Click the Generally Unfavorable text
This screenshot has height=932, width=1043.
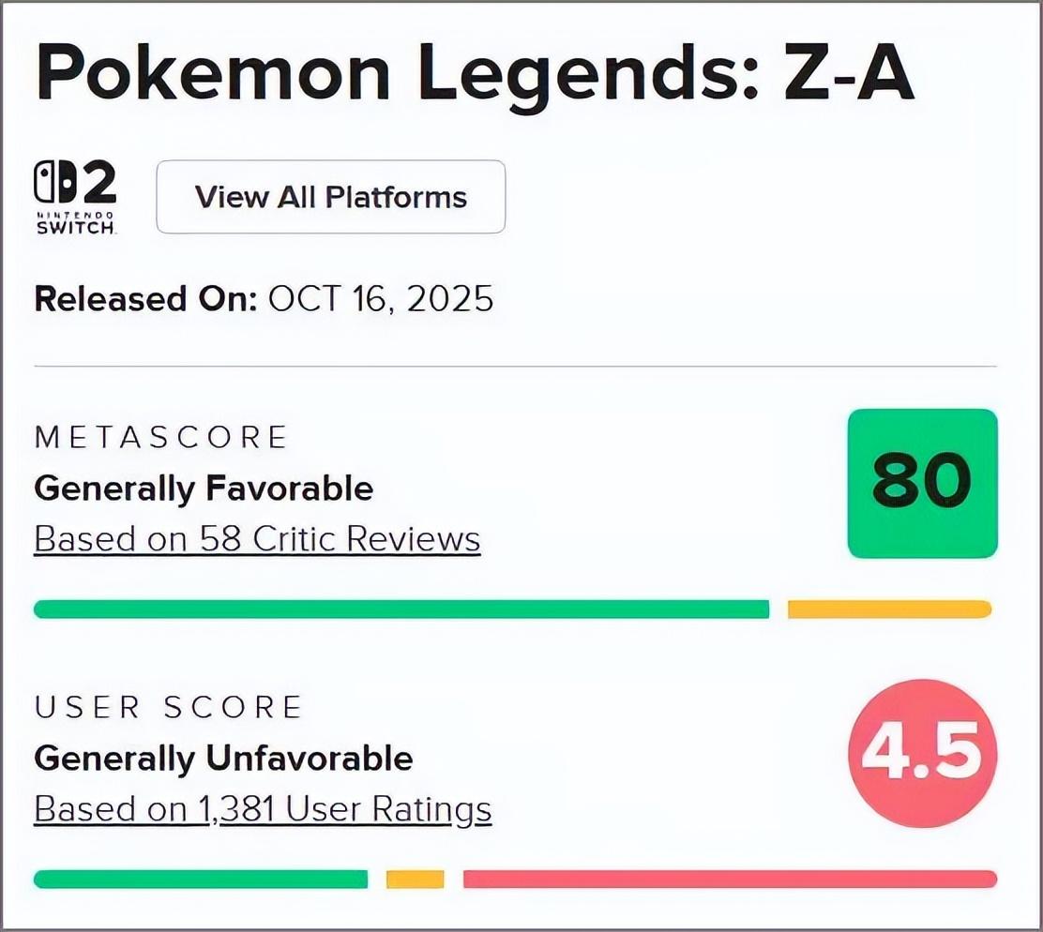click(223, 758)
